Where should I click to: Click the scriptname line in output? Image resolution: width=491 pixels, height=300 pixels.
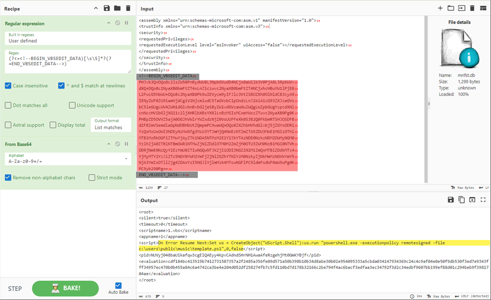click(175, 230)
